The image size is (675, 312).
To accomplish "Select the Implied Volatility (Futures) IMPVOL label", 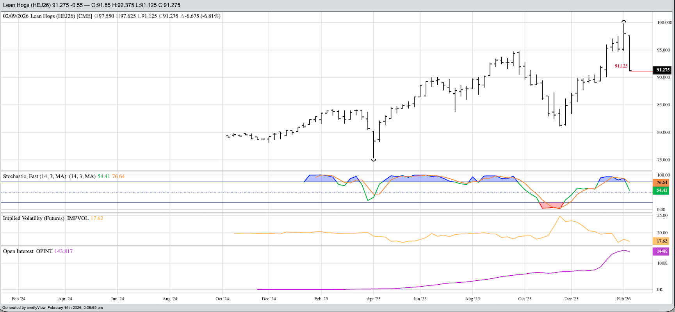I will coord(46,218).
